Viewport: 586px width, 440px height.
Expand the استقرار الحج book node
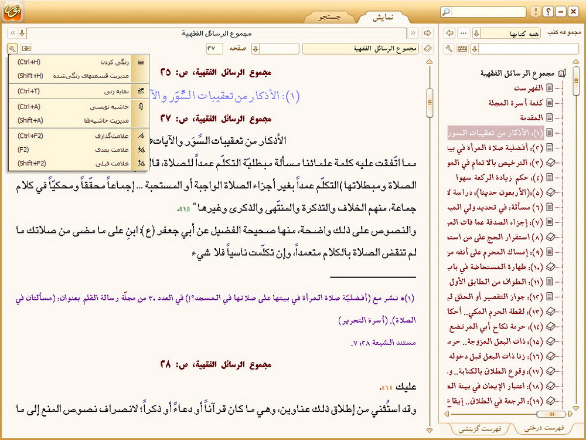(x=550, y=237)
